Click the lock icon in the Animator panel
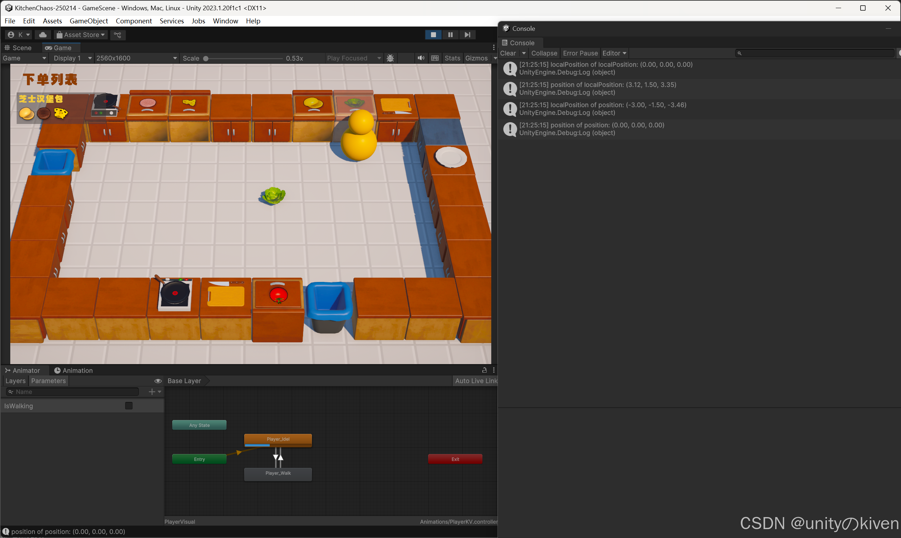901x538 pixels. click(484, 370)
